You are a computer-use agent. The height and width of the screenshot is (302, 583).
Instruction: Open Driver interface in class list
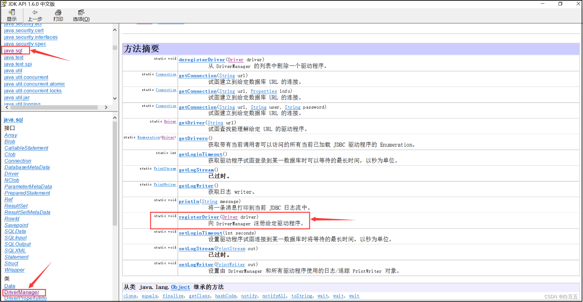click(x=12, y=174)
